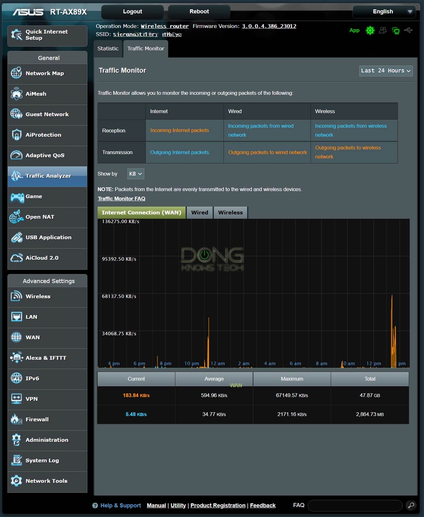Viewport: 424px width, 517px height.
Task: Open the Manual footer link
Action: (157, 505)
